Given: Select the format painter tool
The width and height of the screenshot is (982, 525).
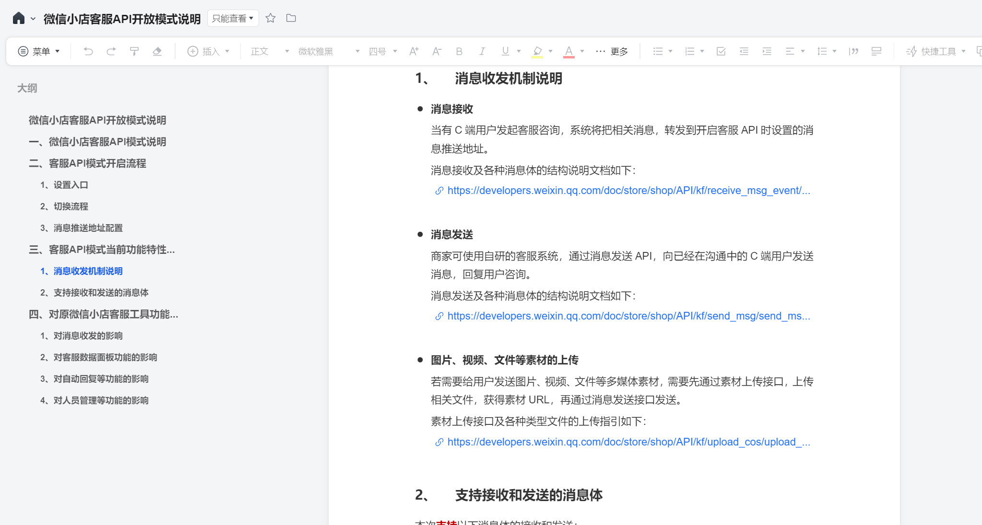Looking at the screenshot, I should tap(134, 51).
